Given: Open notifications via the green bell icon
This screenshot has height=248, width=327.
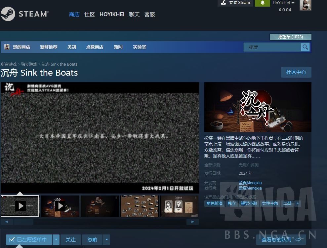Looking at the screenshot, I should (x=262, y=3).
